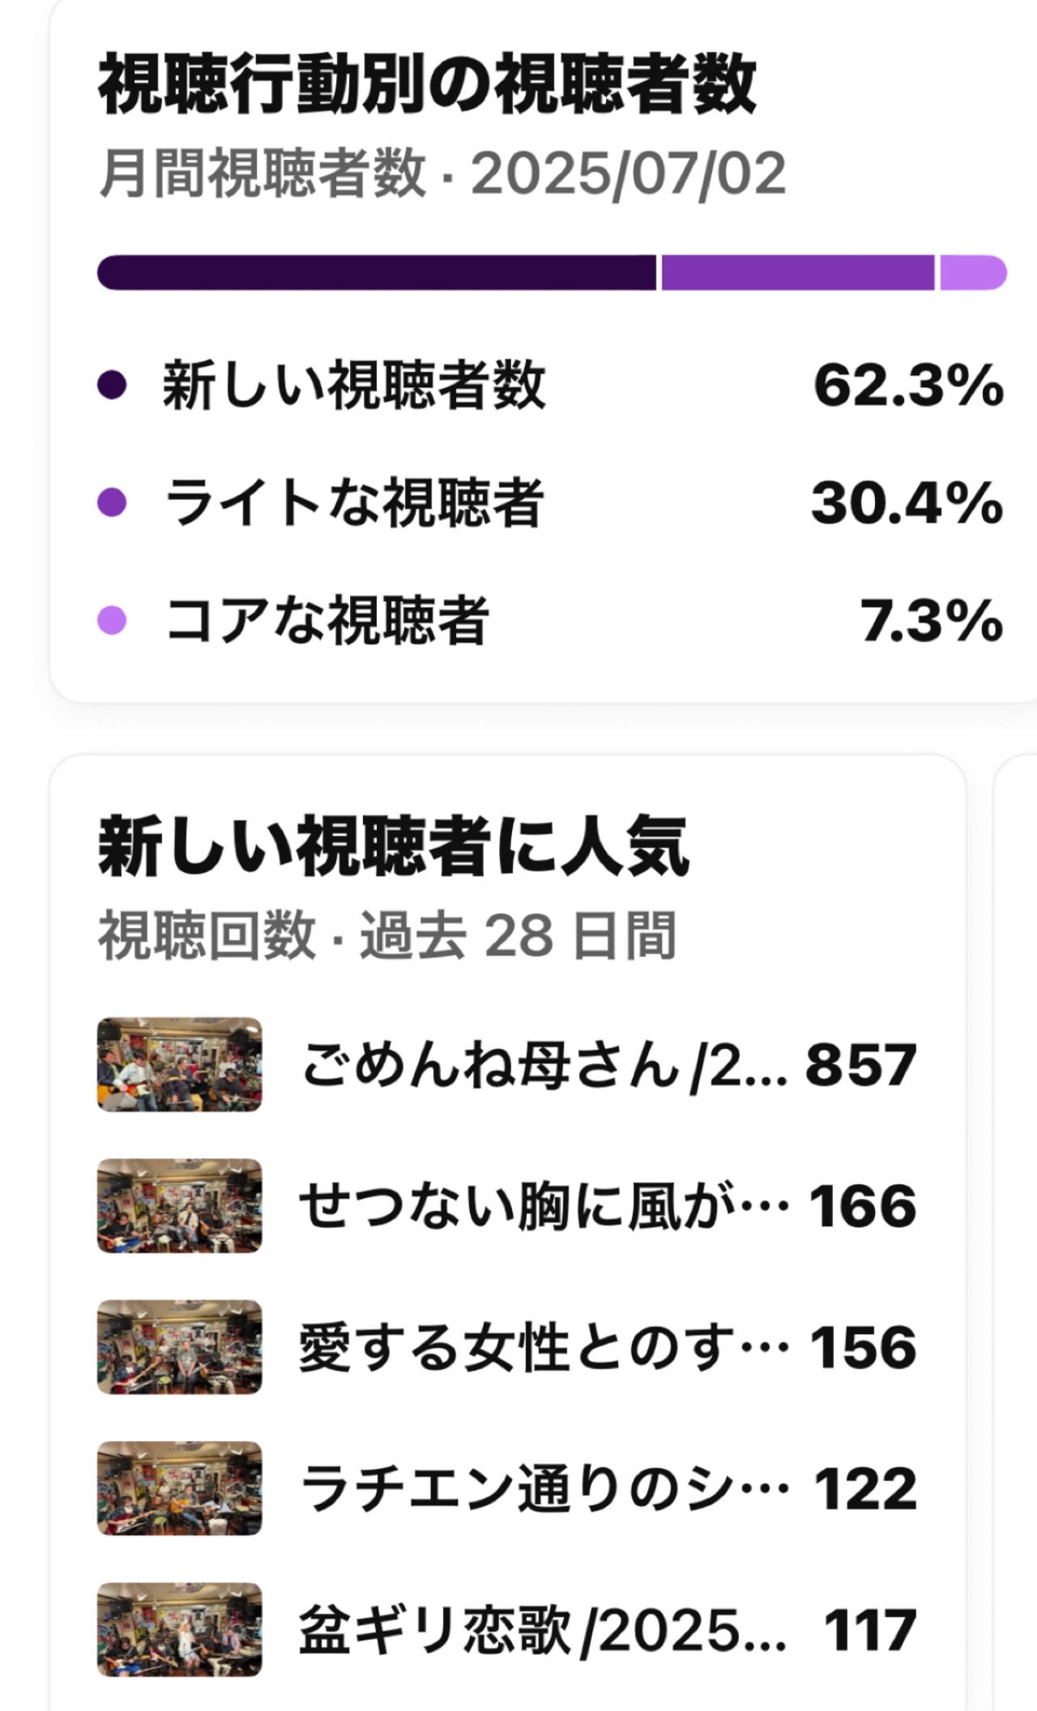Tap the 62.3% new viewers percentage
Image resolution: width=1037 pixels, height=1711 pixels.
pos(908,385)
